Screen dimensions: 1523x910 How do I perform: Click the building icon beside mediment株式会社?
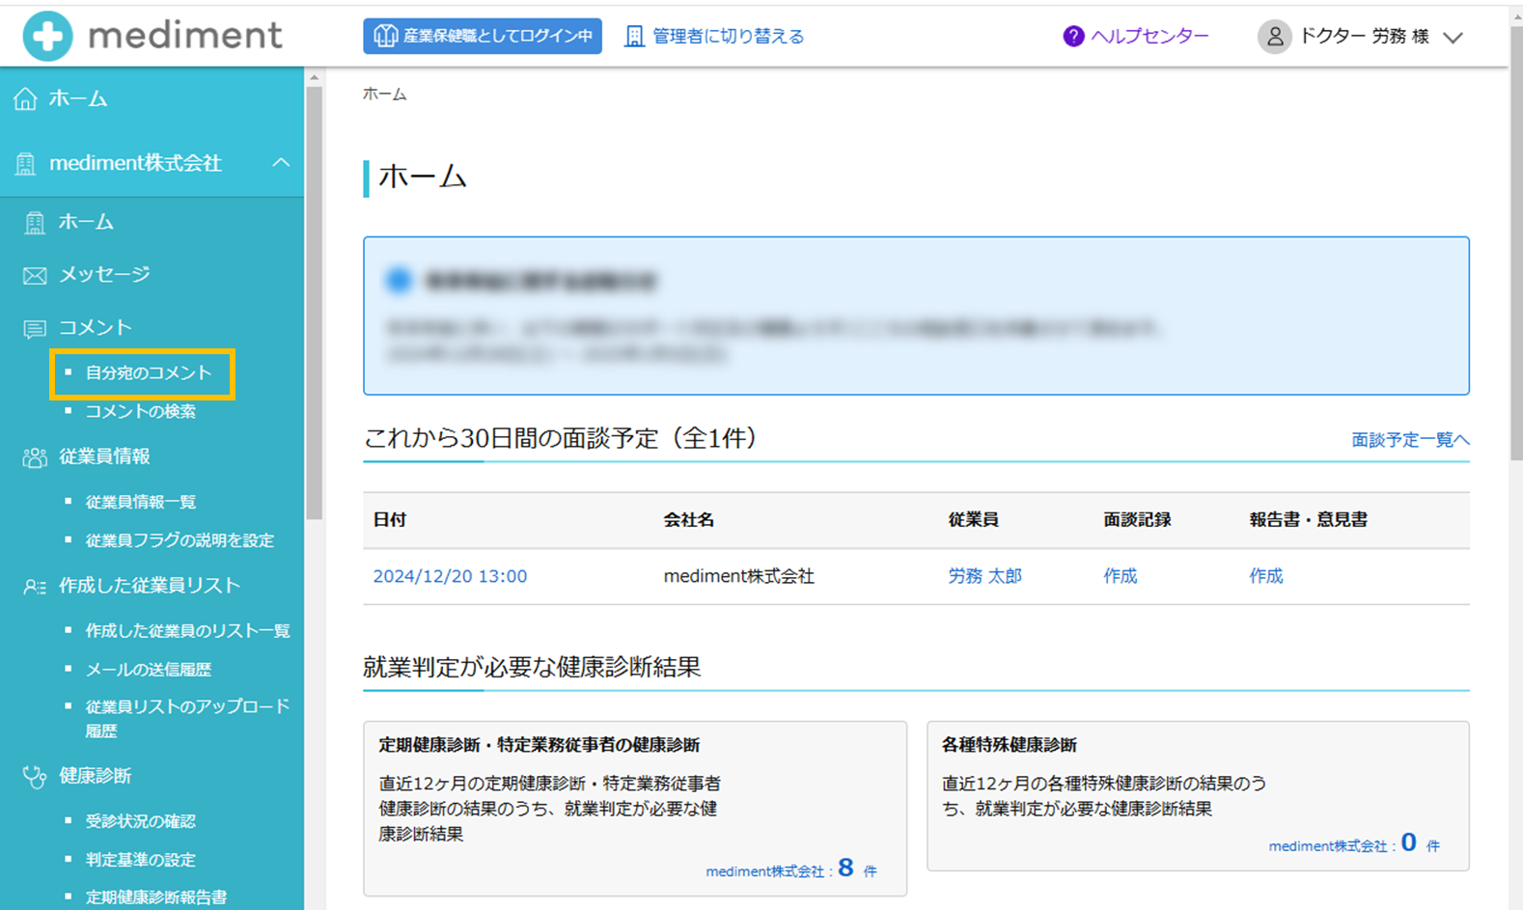pyautogui.click(x=26, y=164)
